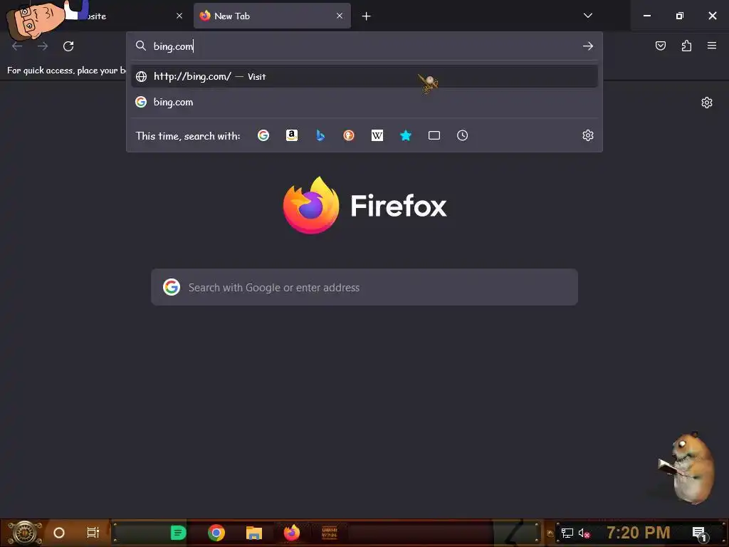Expand the list all tabs chevron
Screen dimensions: 729x547
pyautogui.click(x=587, y=16)
